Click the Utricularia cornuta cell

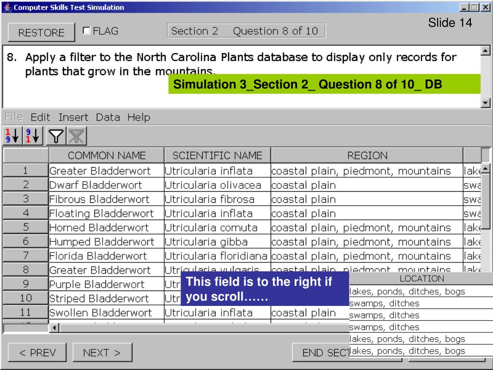[217, 227]
